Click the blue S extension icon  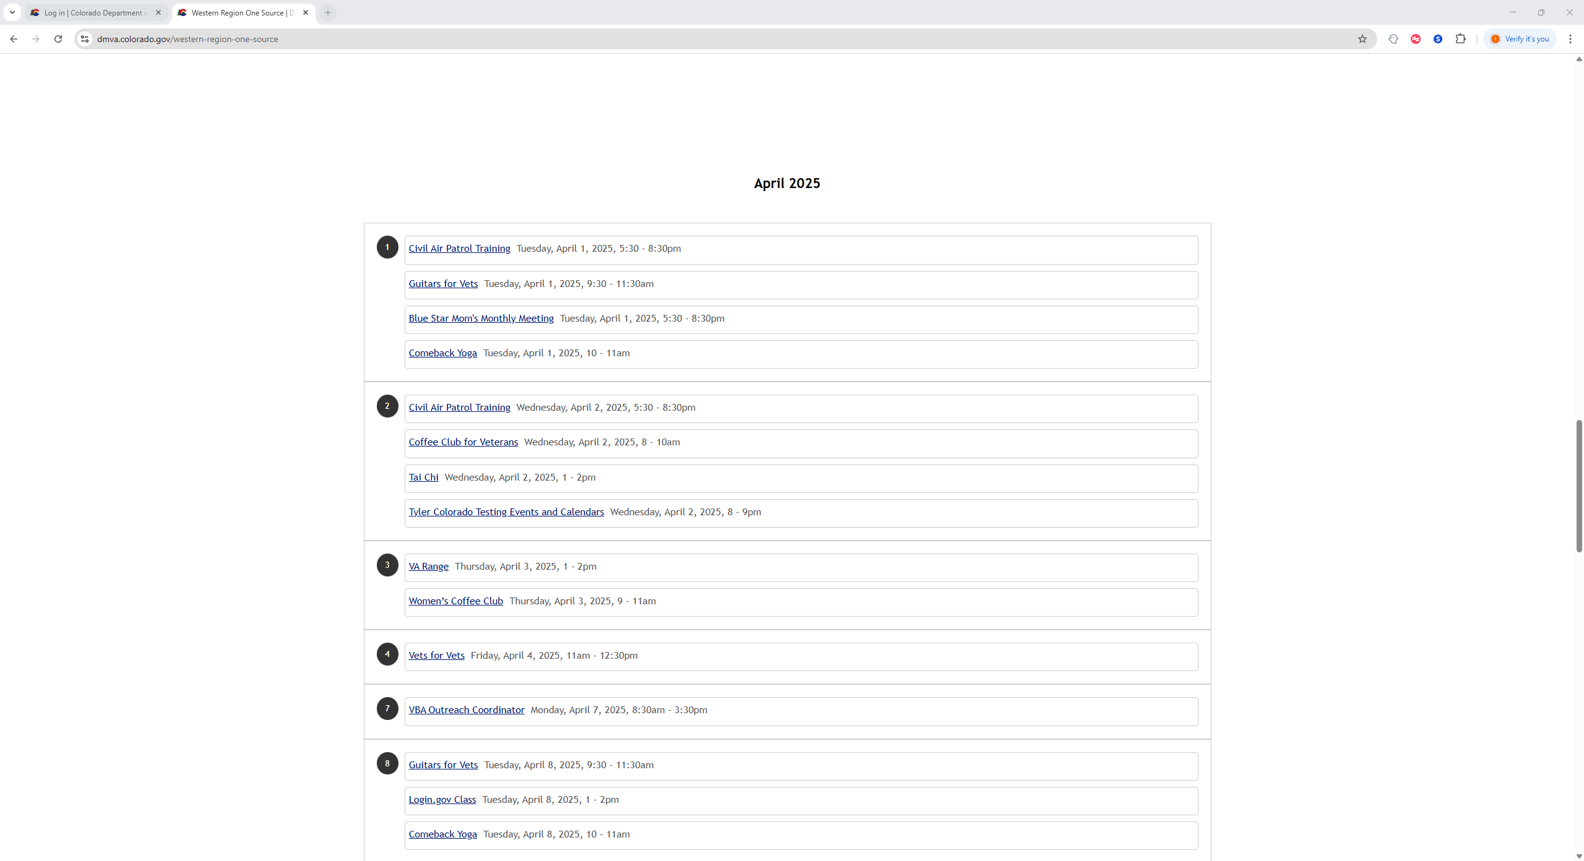[1438, 39]
